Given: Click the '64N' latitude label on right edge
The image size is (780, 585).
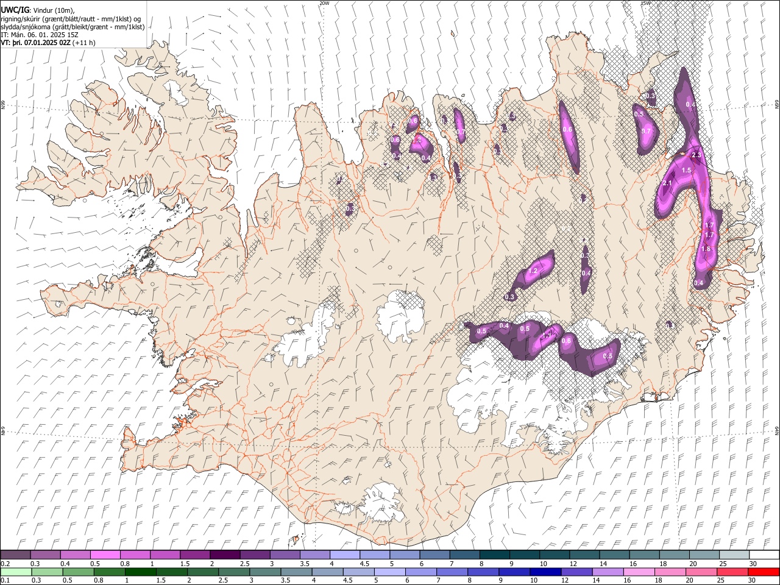Looking at the screenshot, I should click(x=777, y=431).
